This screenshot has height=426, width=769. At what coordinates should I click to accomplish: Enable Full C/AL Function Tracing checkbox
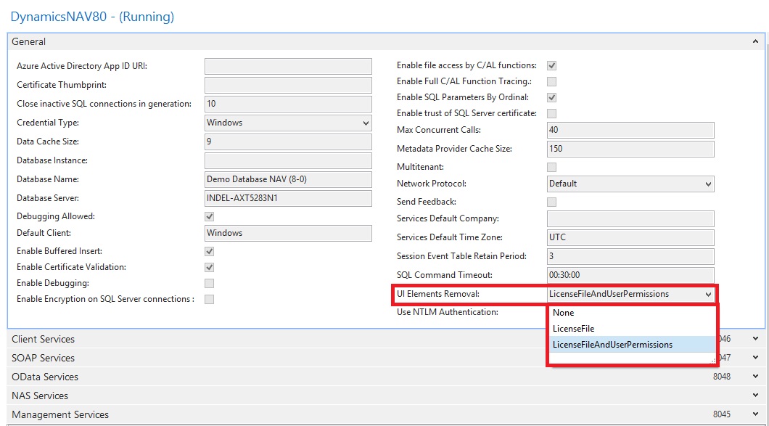(552, 81)
